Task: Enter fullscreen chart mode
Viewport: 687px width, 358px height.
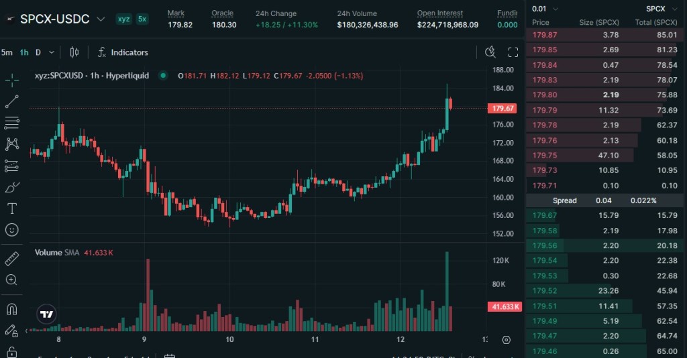Action: coord(513,52)
